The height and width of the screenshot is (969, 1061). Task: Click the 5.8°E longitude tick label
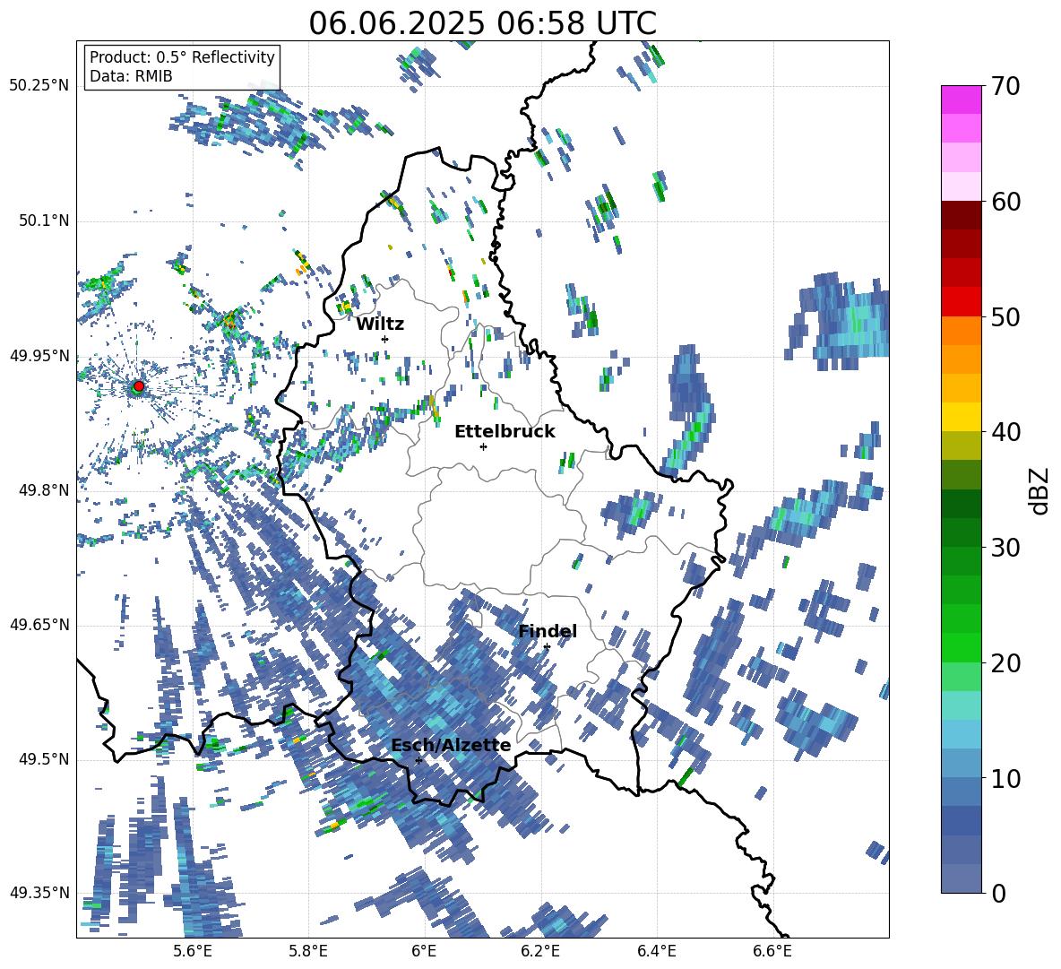[x=308, y=951]
